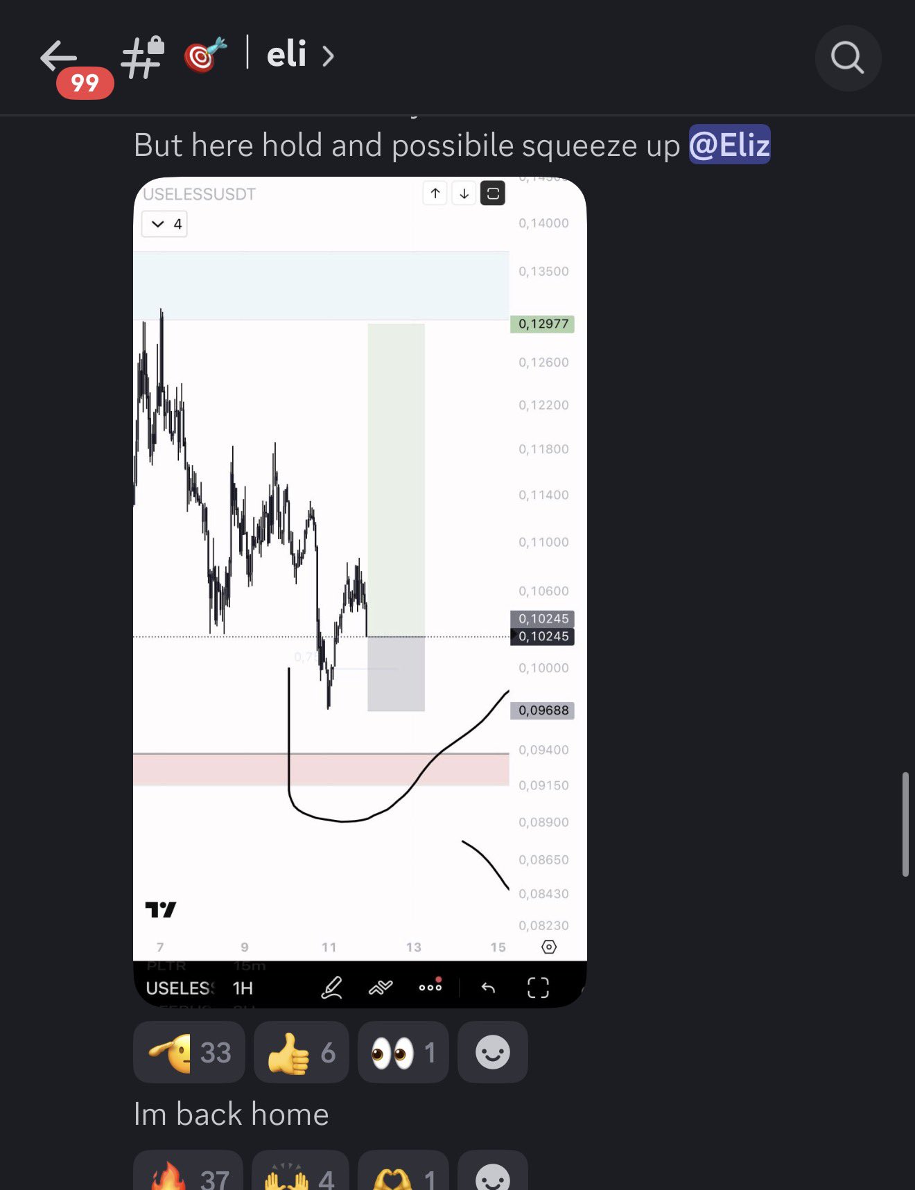The height and width of the screenshot is (1190, 915).
Task: Click the green long position zone
Action: 396,479
